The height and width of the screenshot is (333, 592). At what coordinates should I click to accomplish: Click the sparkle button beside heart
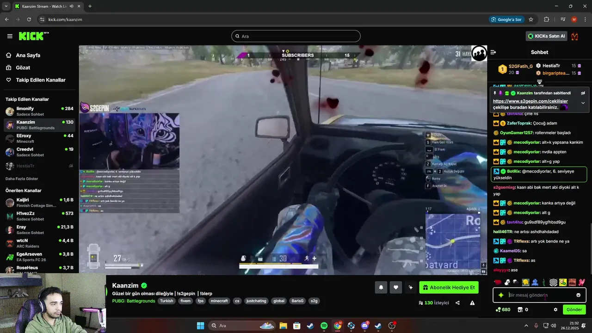(410, 288)
